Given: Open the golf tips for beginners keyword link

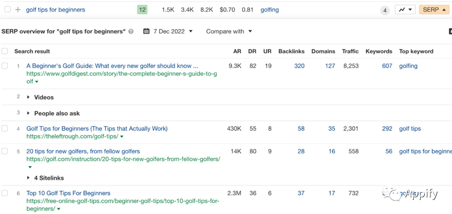Looking at the screenshot, I should (55, 10).
